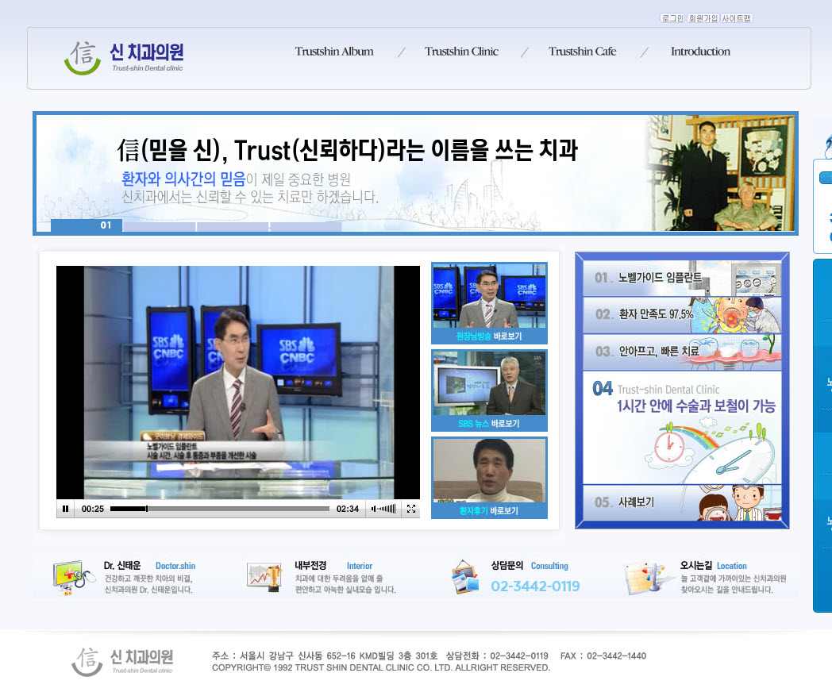Click the Interior trophy chart icon
The image size is (832, 696).
264,576
